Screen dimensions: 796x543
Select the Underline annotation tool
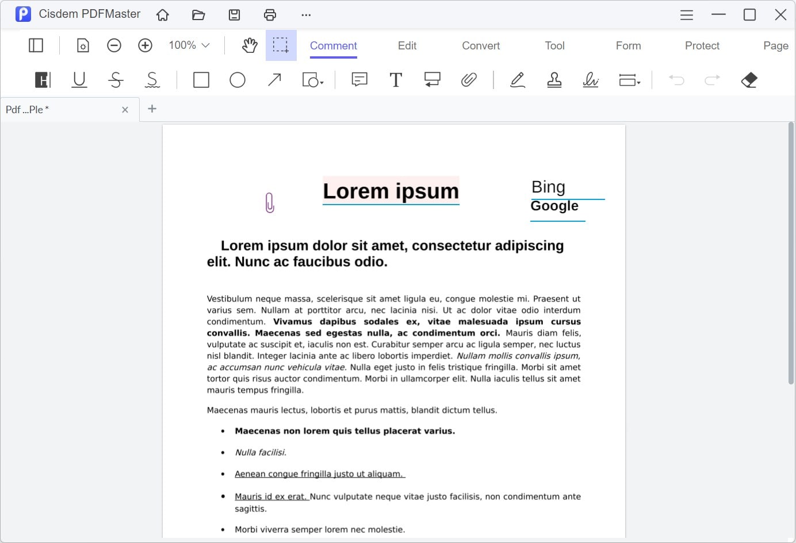(x=79, y=80)
